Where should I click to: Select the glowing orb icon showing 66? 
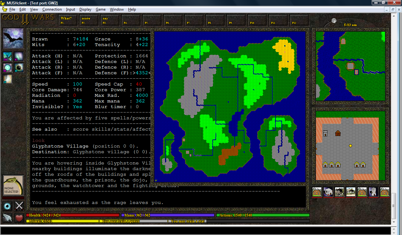[x=8, y=68]
